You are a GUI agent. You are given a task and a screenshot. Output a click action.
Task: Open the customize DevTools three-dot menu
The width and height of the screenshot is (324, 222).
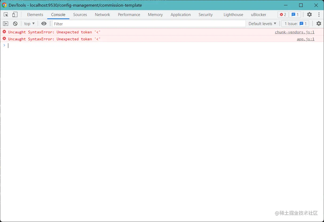[x=319, y=14]
